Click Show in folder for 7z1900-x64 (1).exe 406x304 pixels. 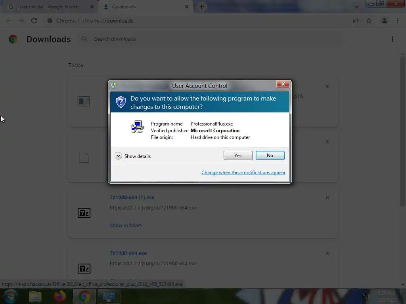tap(126, 225)
